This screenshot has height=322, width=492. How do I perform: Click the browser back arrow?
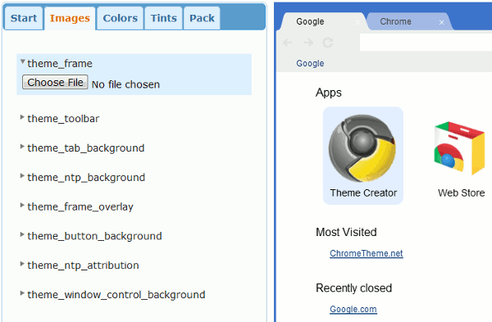(288, 43)
